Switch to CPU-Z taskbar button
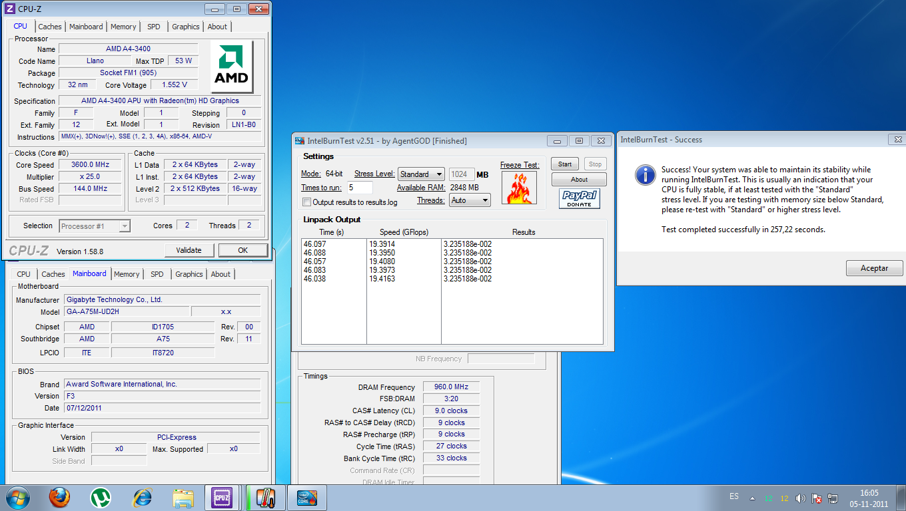The height and width of the screenshot is (511, 906). 222,498
